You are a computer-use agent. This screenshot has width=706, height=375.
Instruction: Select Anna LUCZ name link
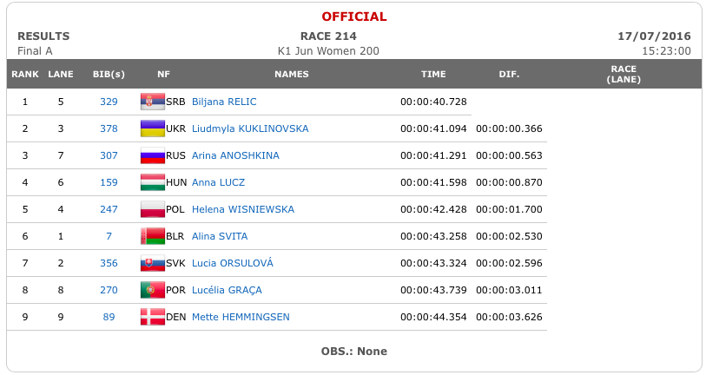coord(218,182)
